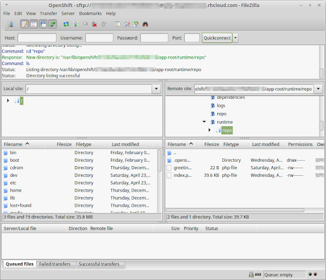Sort local files by Filesize column

(59, 144)
